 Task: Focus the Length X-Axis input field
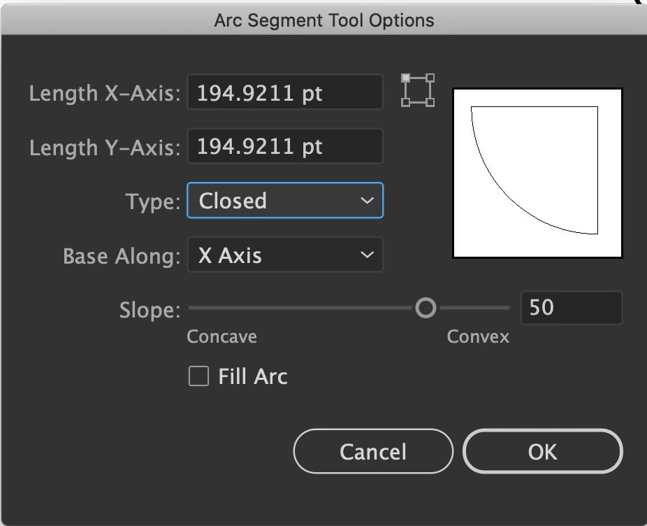pyautogui.click(x=285, y=93)
